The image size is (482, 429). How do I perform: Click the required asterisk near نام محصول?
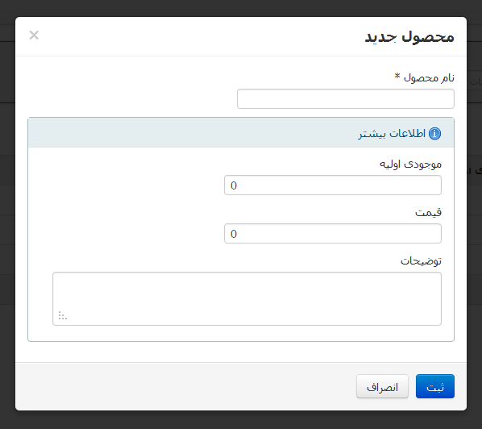[397, 76]
